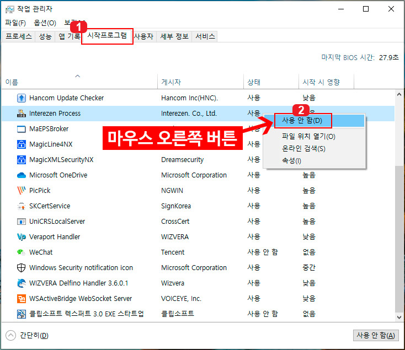Viewport: 405px width, 350px height.
Task: Click the vertical scrollbar thumb
Action: [x=399, y=239]
